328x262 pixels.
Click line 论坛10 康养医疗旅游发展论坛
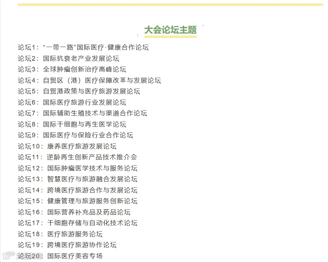(67, 146)
